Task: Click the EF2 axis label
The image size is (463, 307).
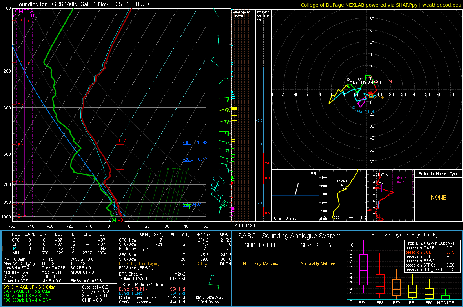Action: click(x=396, y=303)
